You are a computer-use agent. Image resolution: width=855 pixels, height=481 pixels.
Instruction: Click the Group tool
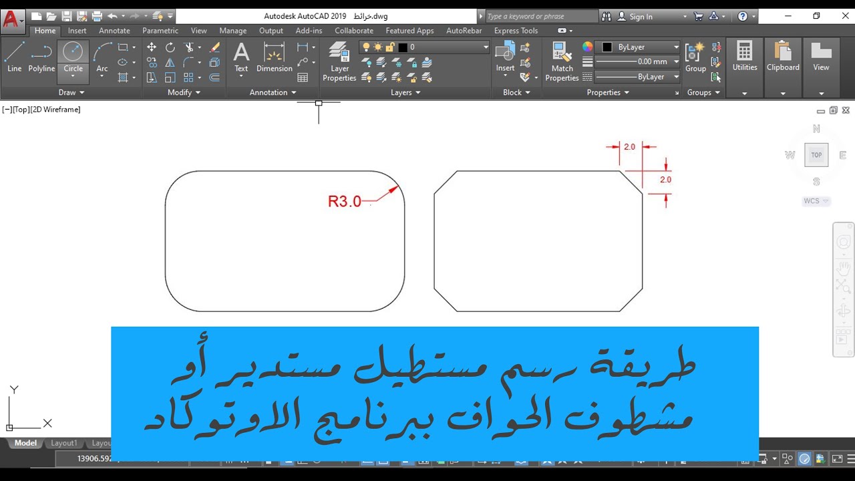[695, 57]
